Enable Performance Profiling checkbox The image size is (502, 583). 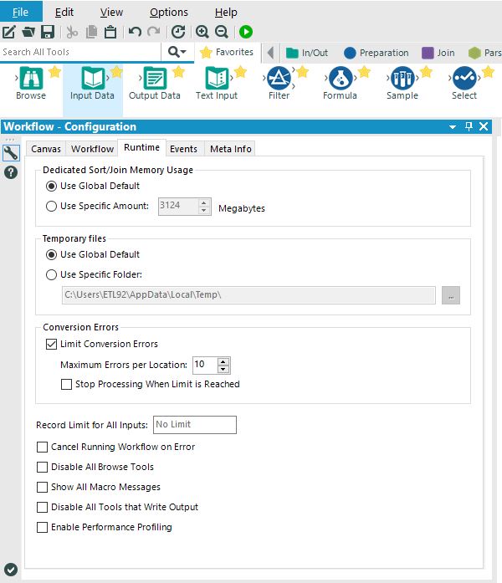(43, 527)
